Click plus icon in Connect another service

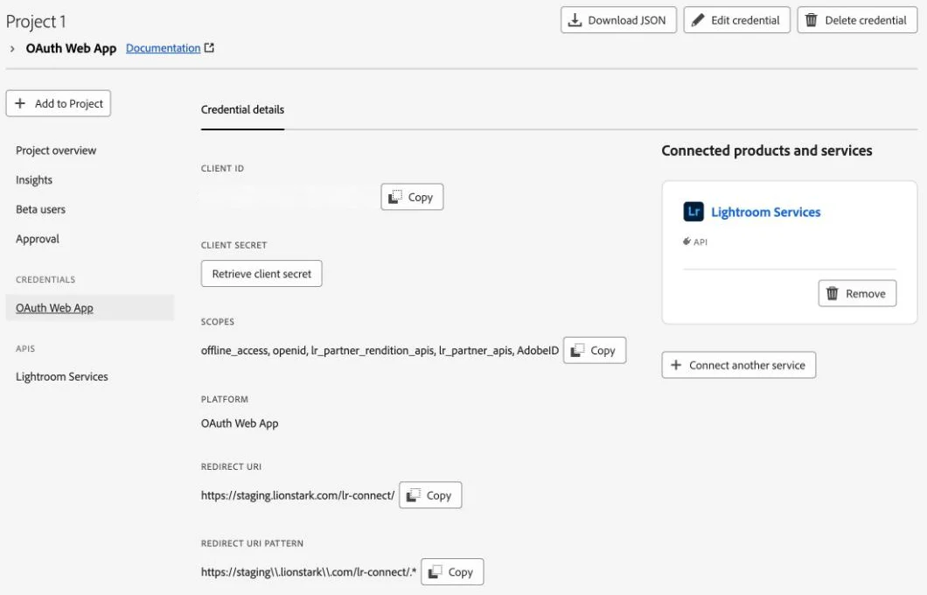point(676,365)
